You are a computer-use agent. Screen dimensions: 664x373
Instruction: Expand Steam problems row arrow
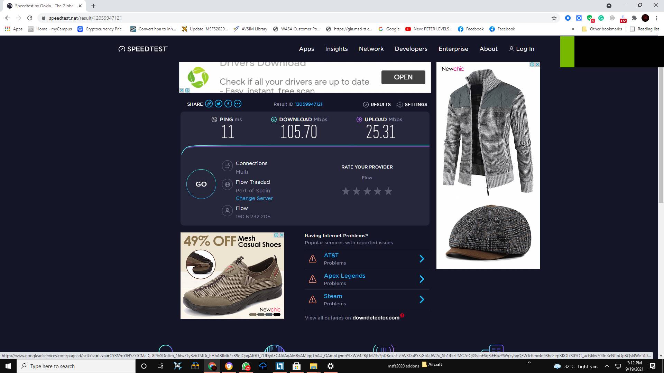tap(422, 299)
